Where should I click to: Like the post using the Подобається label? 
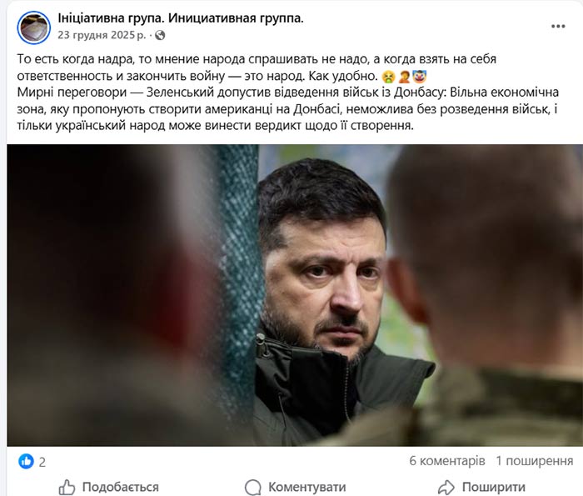tap(121, 487)
